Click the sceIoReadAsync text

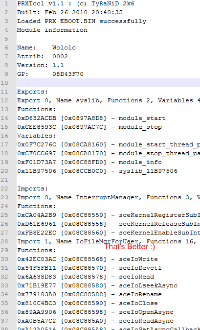pyautogui.click(x=146, y=321)
